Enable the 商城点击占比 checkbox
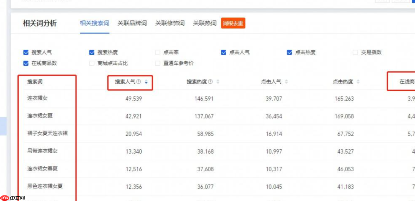 pyautogui.click(x=92, y=64)
